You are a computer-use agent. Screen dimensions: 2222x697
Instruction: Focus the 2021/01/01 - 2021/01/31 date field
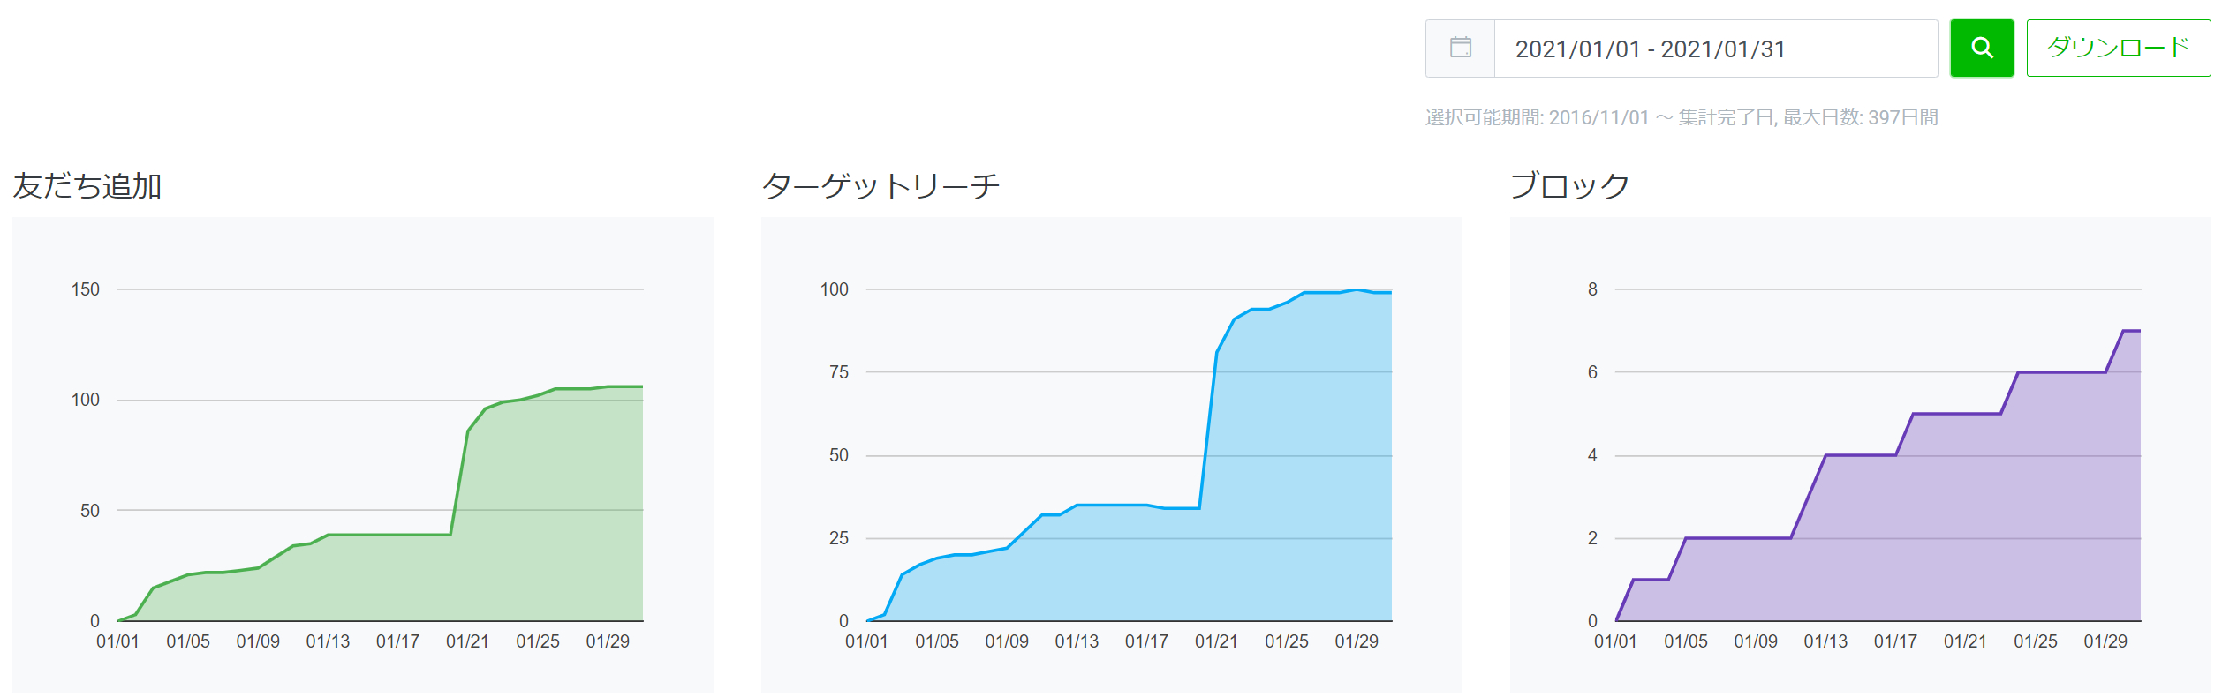coord(1713,49)
